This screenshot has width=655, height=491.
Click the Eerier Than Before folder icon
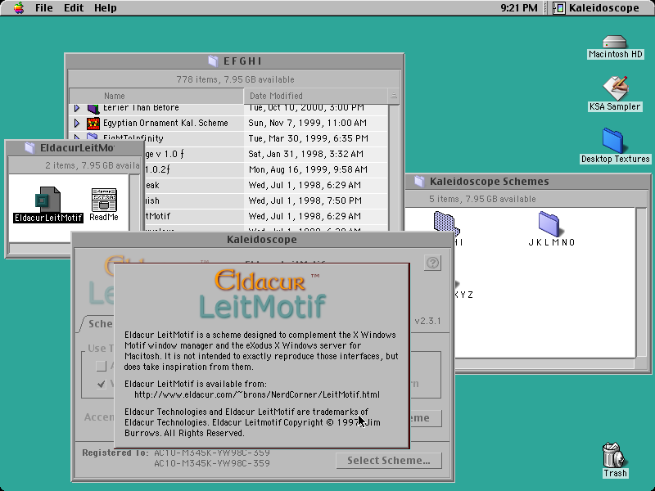[93, 109]
